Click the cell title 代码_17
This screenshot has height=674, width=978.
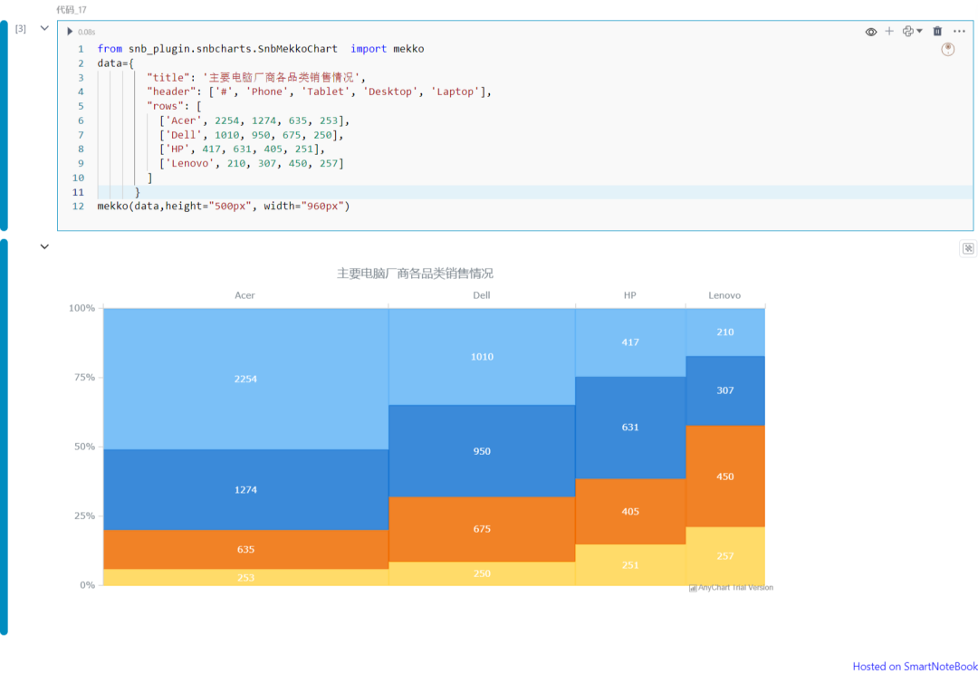pyautogui.click(x=72, y=10)
